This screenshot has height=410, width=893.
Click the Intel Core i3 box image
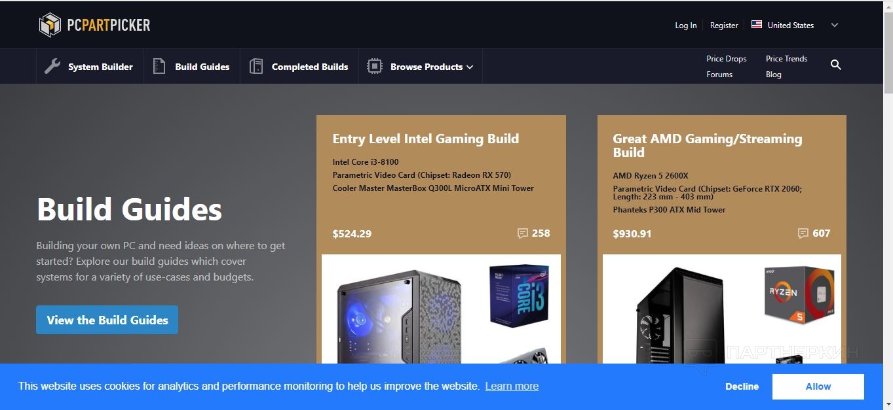[x=519, y=295]
